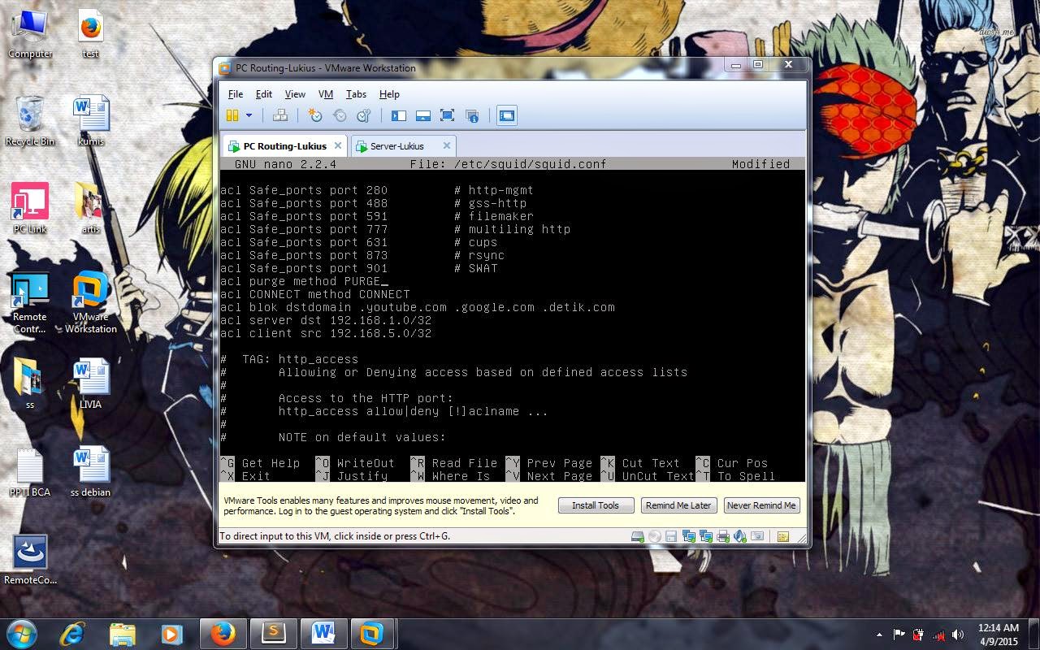
Task: Open the View menu
Action: coord(295,94)
